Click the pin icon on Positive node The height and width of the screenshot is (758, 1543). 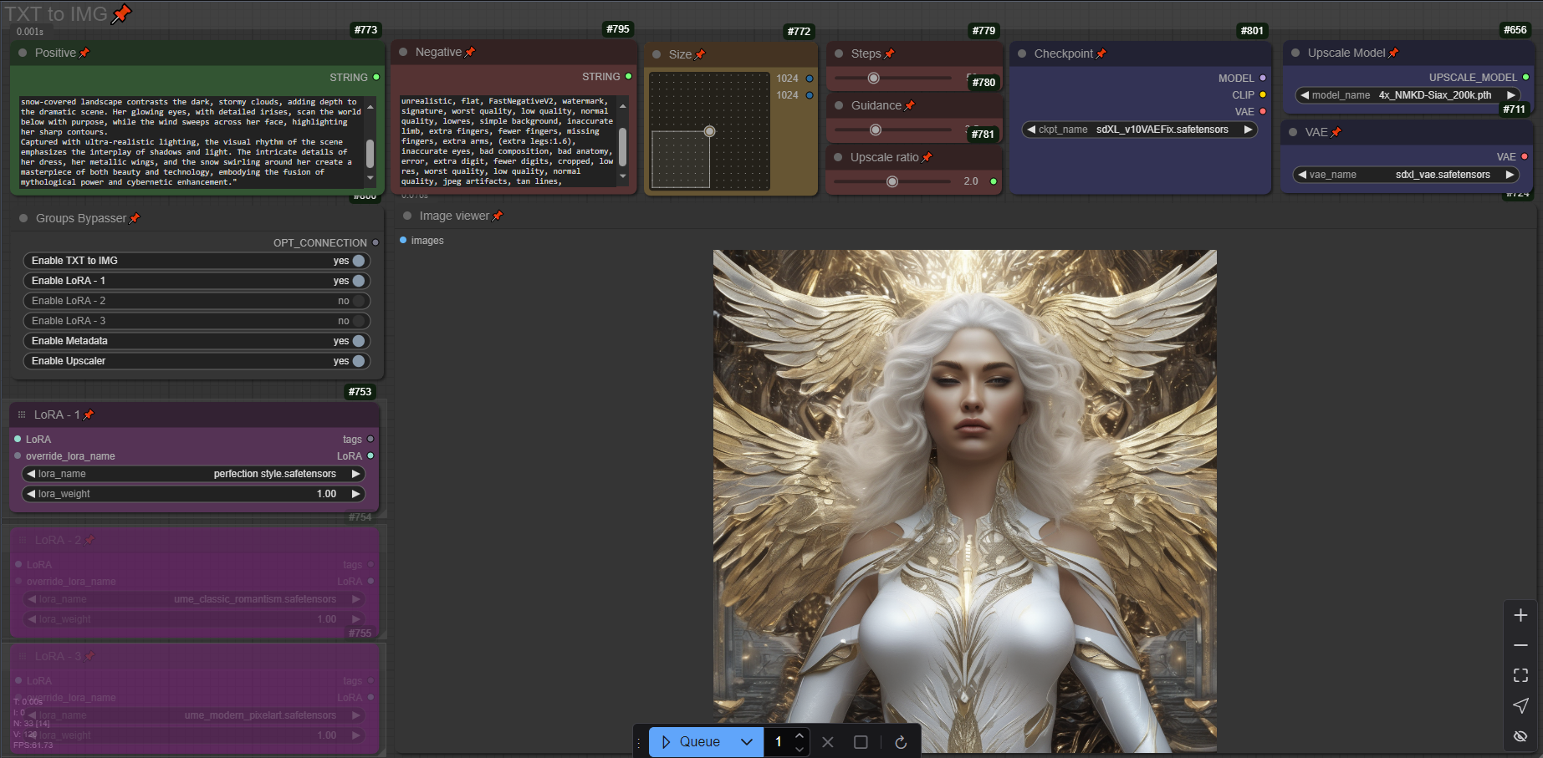tap(84, 53)
